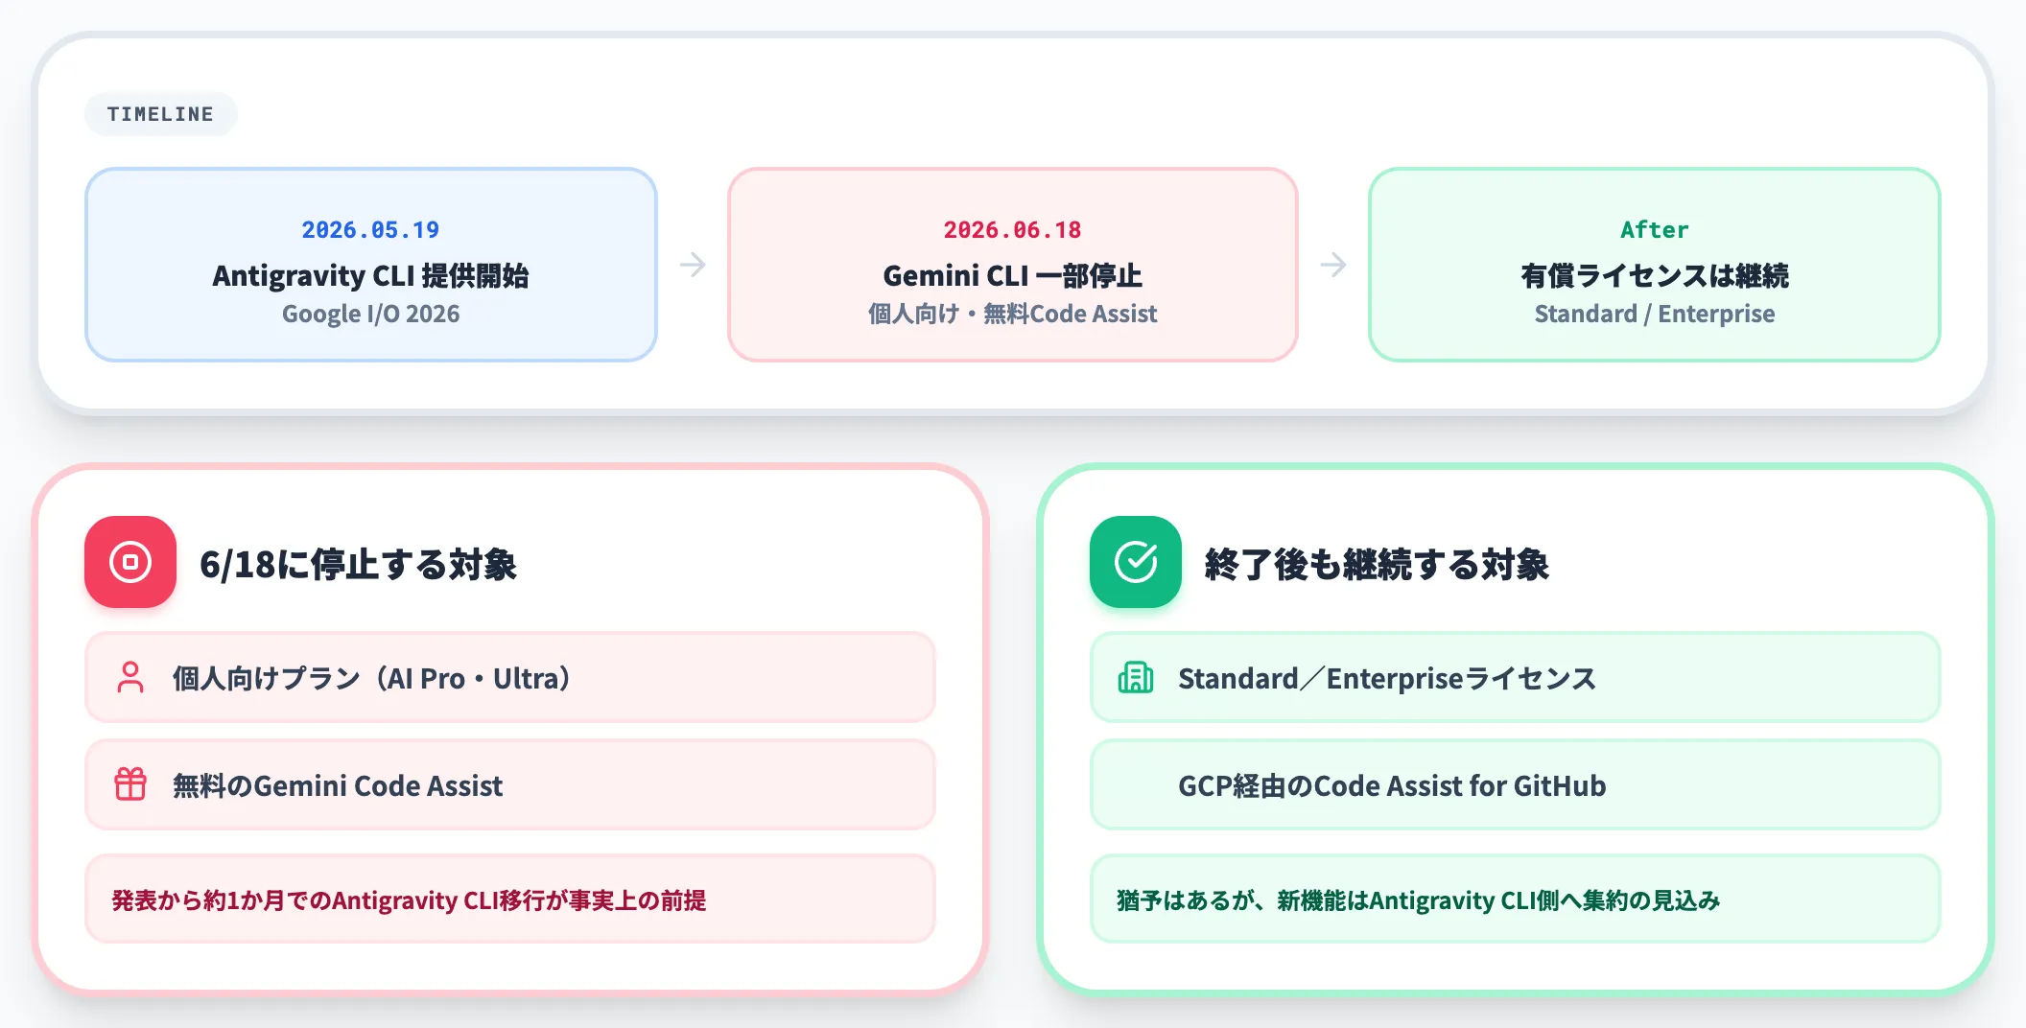This screenshot has width=2026, height=1028.
Task: Click the heading 終了後も継続する対象
Action: tap(1377, 564)
